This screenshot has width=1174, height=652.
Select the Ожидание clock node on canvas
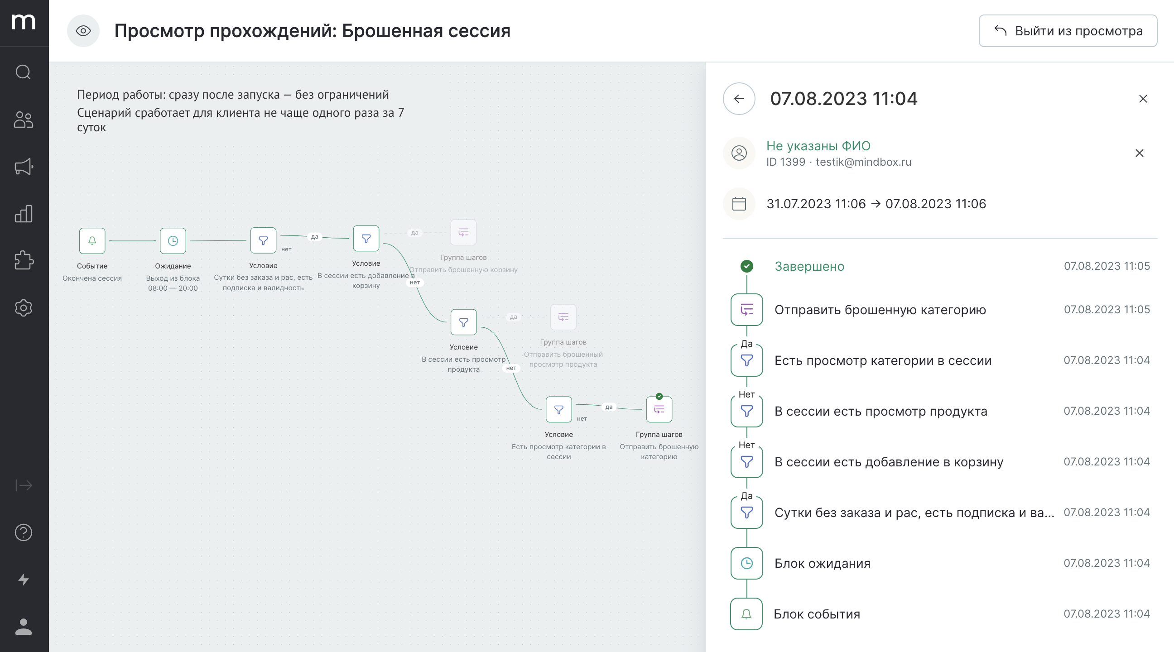(x=173, y=240)
